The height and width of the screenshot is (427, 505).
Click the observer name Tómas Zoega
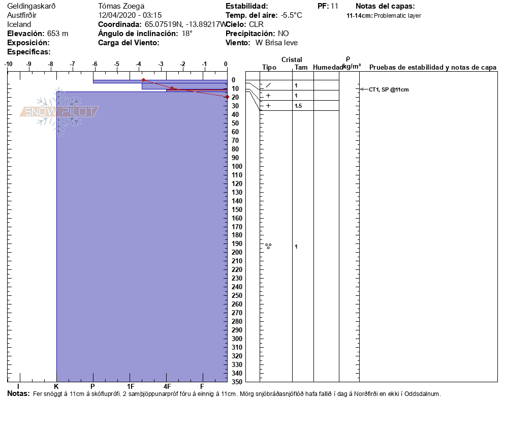point(121,6)
